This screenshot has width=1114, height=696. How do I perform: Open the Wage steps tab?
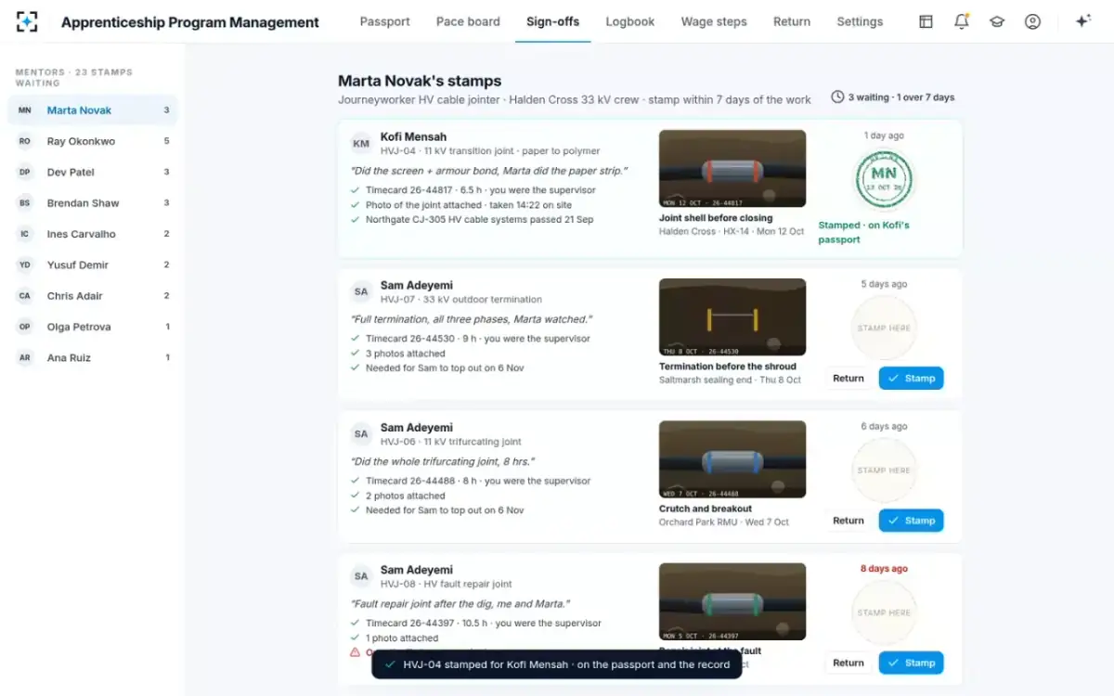click(x=714, y=21)
